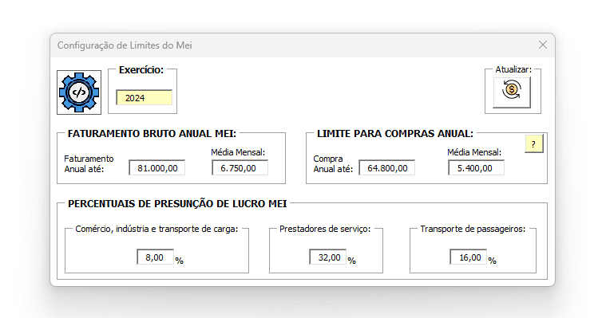Click the Atualizar refresh dollar icon button
Image resolution: width=602 pixels, height=318 pixels.
point(512,92)
